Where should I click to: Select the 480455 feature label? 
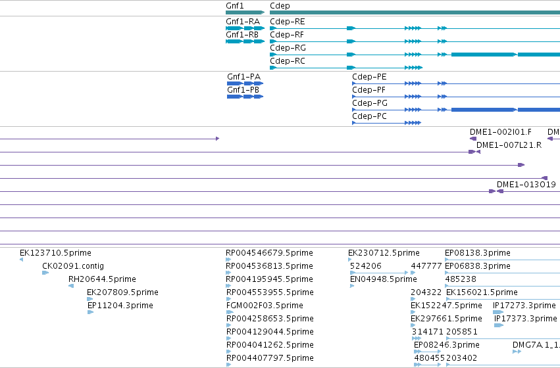pos(429,358)
